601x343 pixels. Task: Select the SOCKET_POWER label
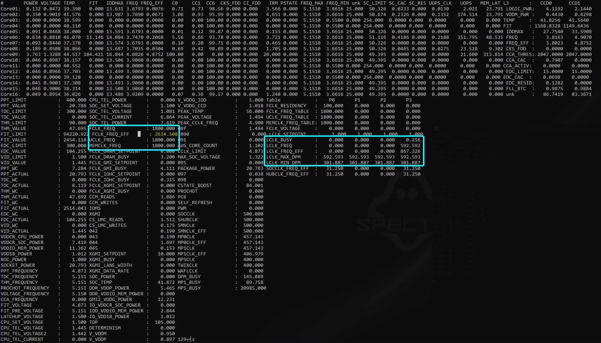[18, 265]
